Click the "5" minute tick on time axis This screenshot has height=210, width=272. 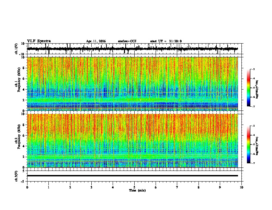point(134,187)
